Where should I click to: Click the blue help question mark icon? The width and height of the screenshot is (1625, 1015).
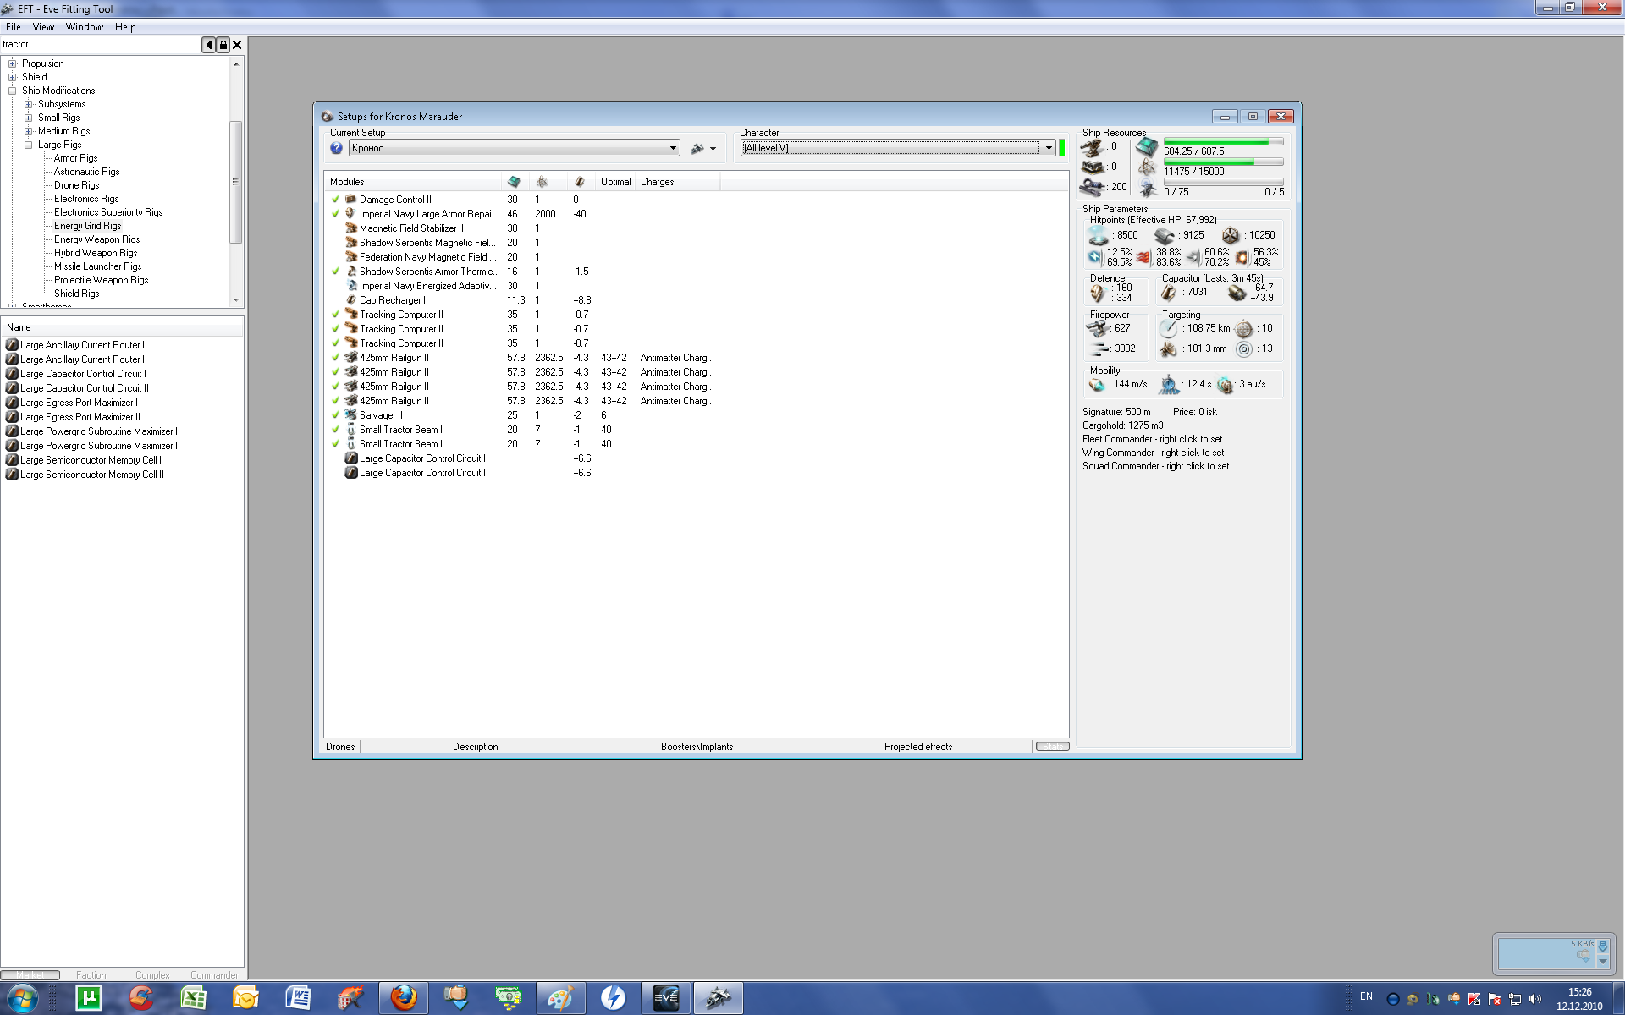pos(336,148)
